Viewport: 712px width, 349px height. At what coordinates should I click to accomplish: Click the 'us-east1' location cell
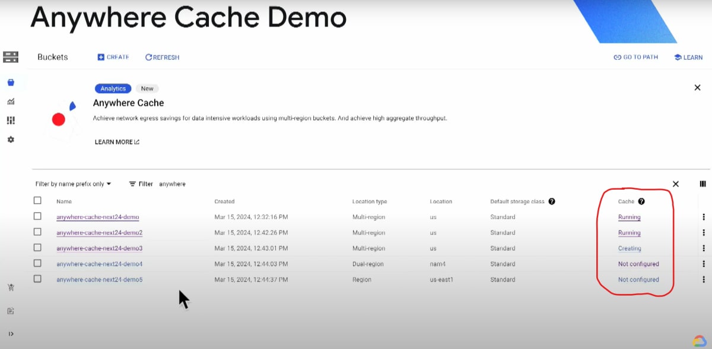441,280
